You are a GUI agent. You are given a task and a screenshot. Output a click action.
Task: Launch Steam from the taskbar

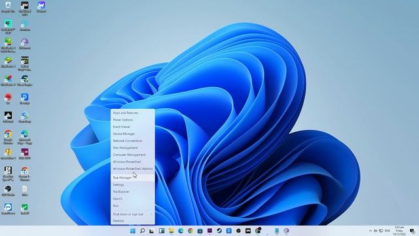click(x=219, y=231)
